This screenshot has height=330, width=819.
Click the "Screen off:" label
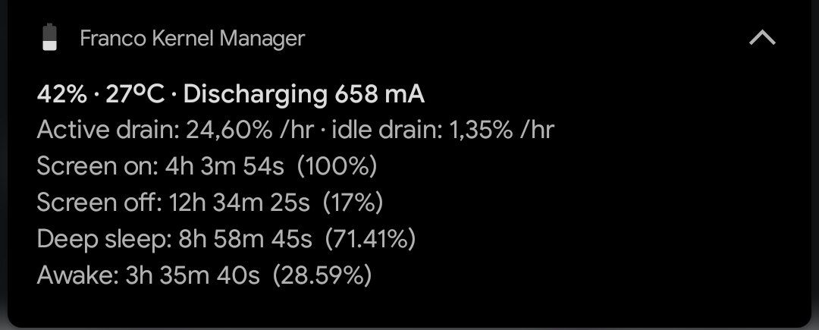[x=99, y=203]
